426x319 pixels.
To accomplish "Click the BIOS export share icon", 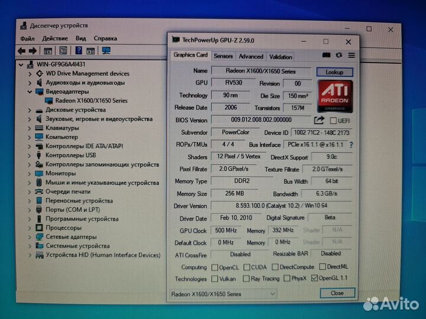I will pos(319,120).
